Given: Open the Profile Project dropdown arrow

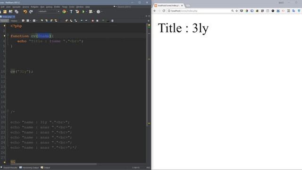Looking at the screenshot, I should coord(101,12).
